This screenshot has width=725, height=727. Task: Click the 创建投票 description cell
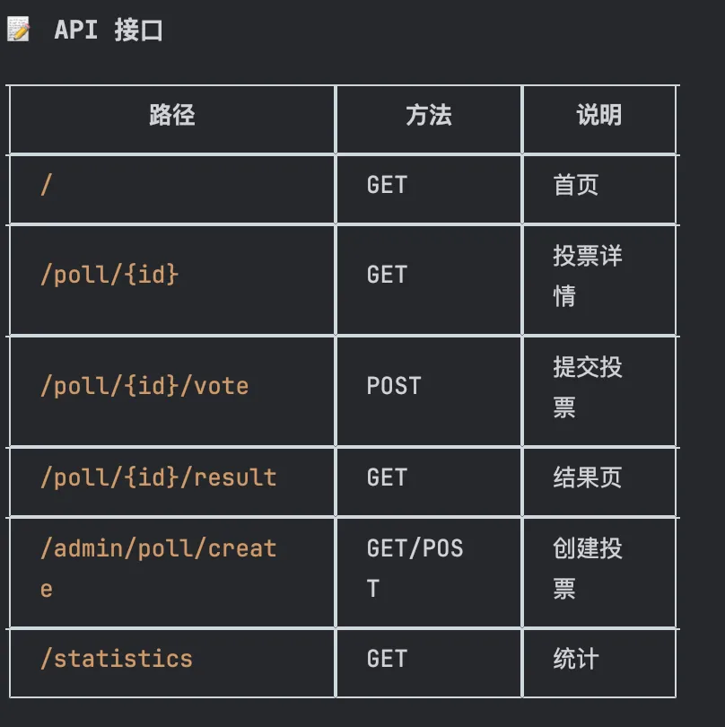(x=587, y=548)
